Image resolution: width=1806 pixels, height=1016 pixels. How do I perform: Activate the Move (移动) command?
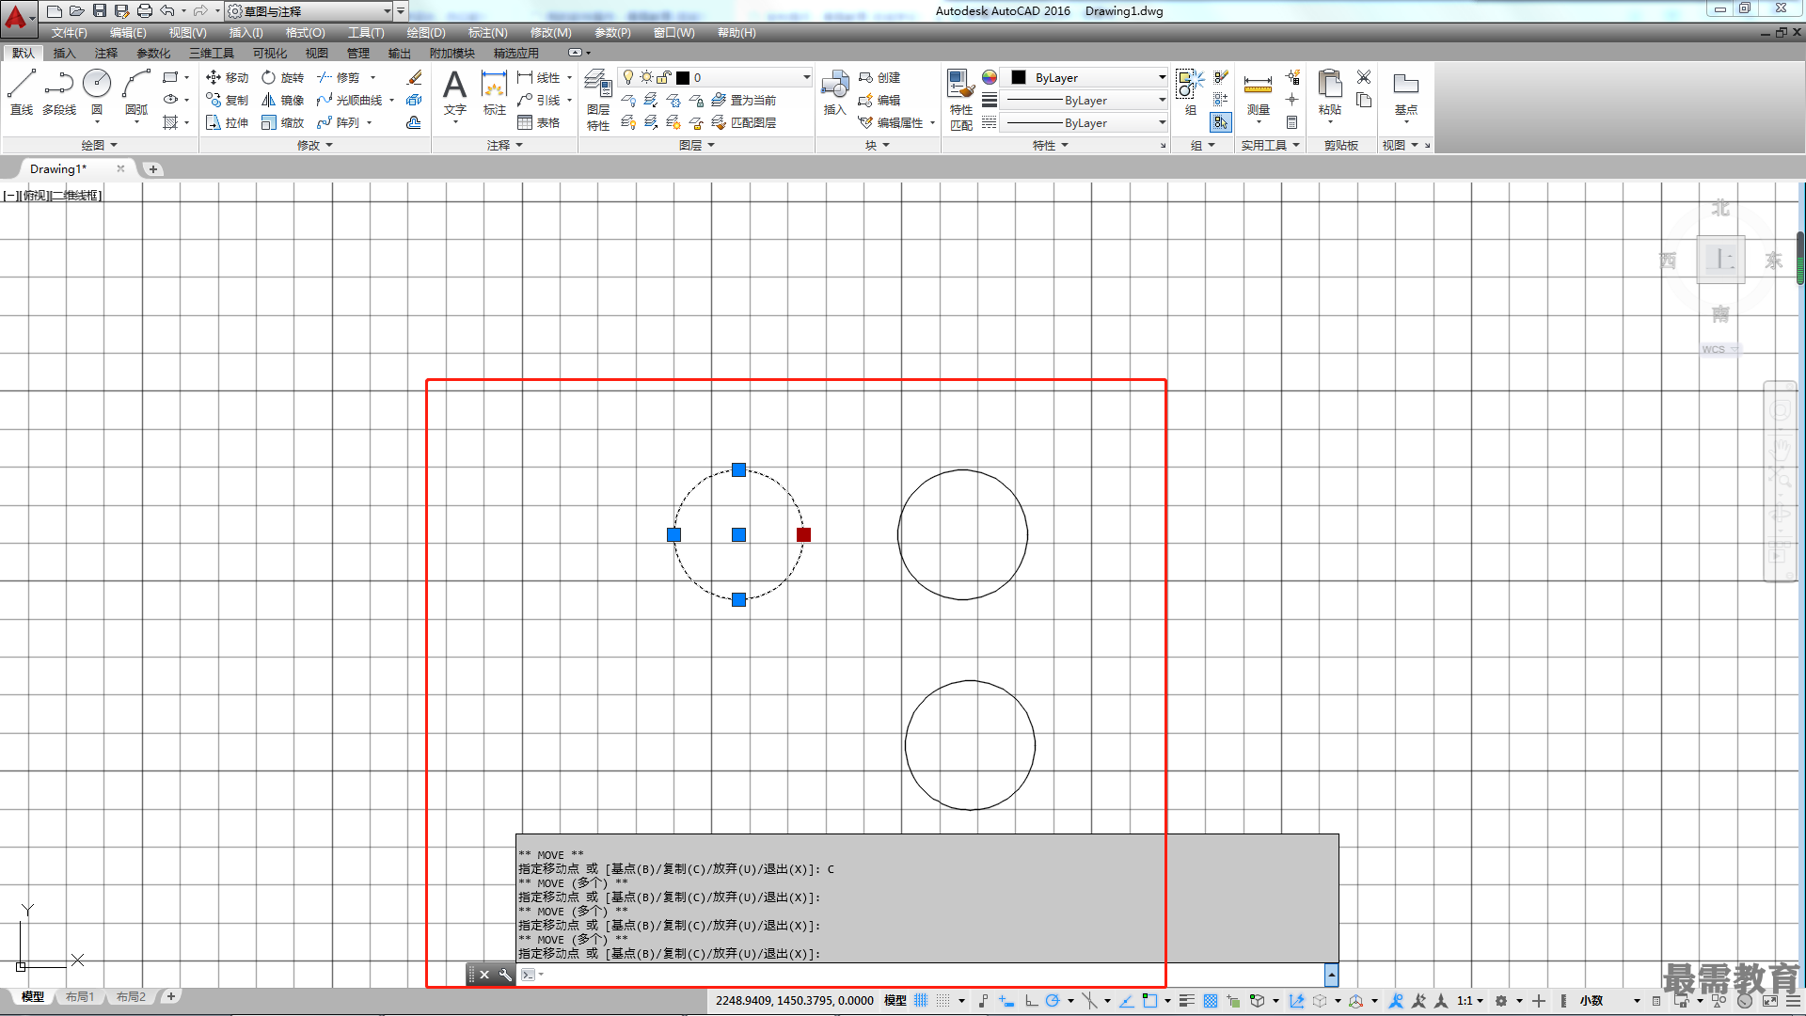227,77
